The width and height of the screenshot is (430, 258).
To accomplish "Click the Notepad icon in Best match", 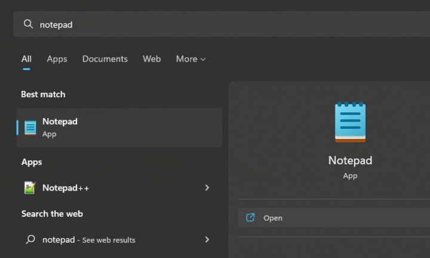I will click(x=30, y=127).
